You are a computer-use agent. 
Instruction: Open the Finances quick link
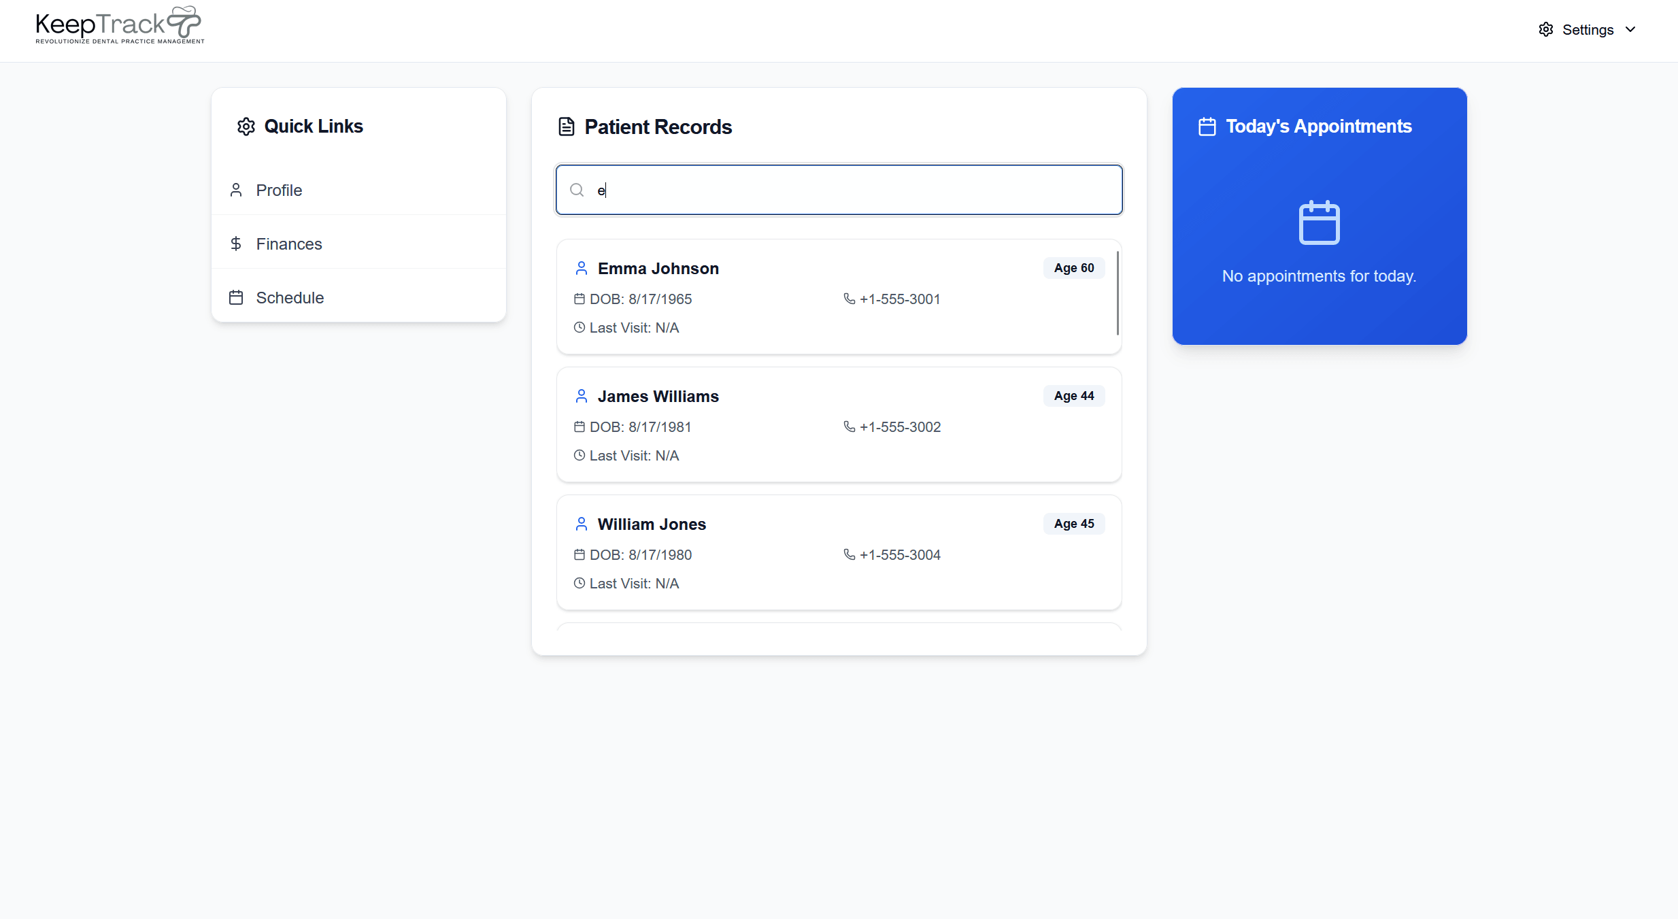click(x=288, y=244)
